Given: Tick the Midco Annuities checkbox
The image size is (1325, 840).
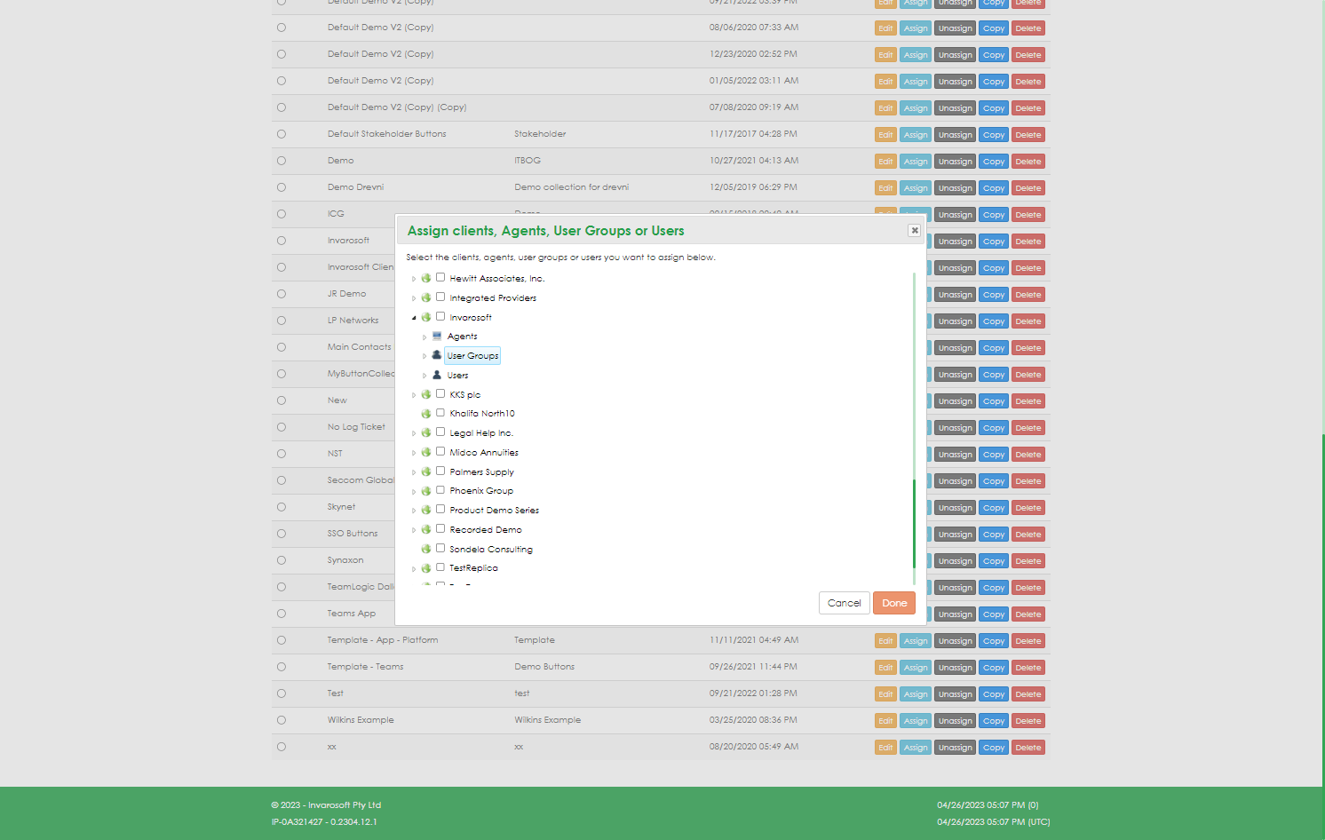Looking at the screenshot, I should [440, 451].
